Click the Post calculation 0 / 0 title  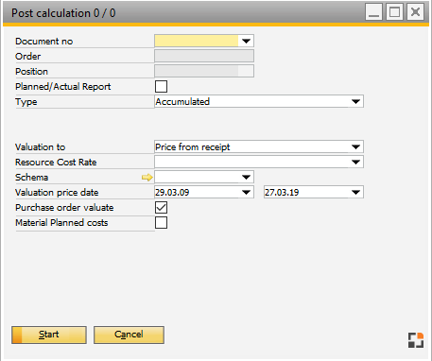pyautogui.click(x=63, y=13)
